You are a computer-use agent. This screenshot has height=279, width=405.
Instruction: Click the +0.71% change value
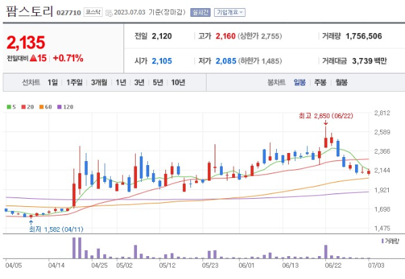click(68, 58)
